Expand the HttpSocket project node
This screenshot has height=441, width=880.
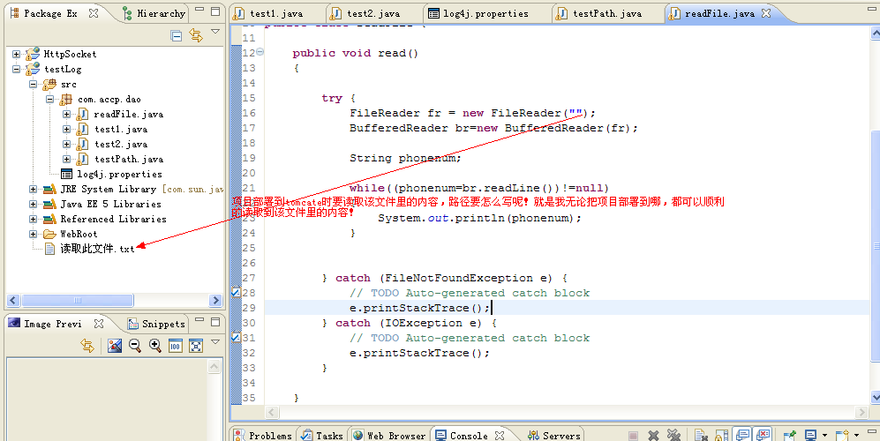16,55
